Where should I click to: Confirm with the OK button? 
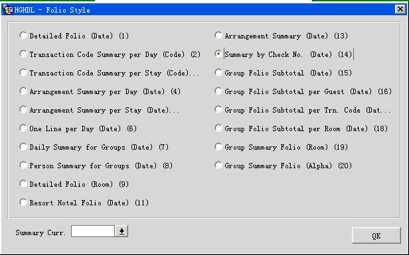click(376, 236)
